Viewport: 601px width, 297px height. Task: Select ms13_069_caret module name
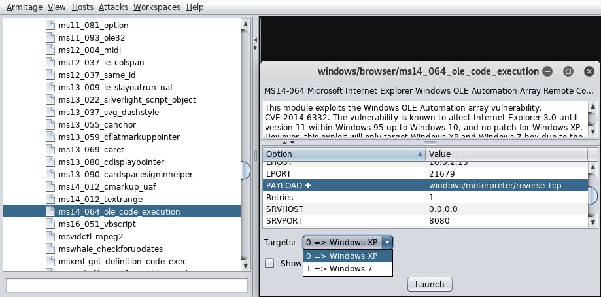point(91,149)
